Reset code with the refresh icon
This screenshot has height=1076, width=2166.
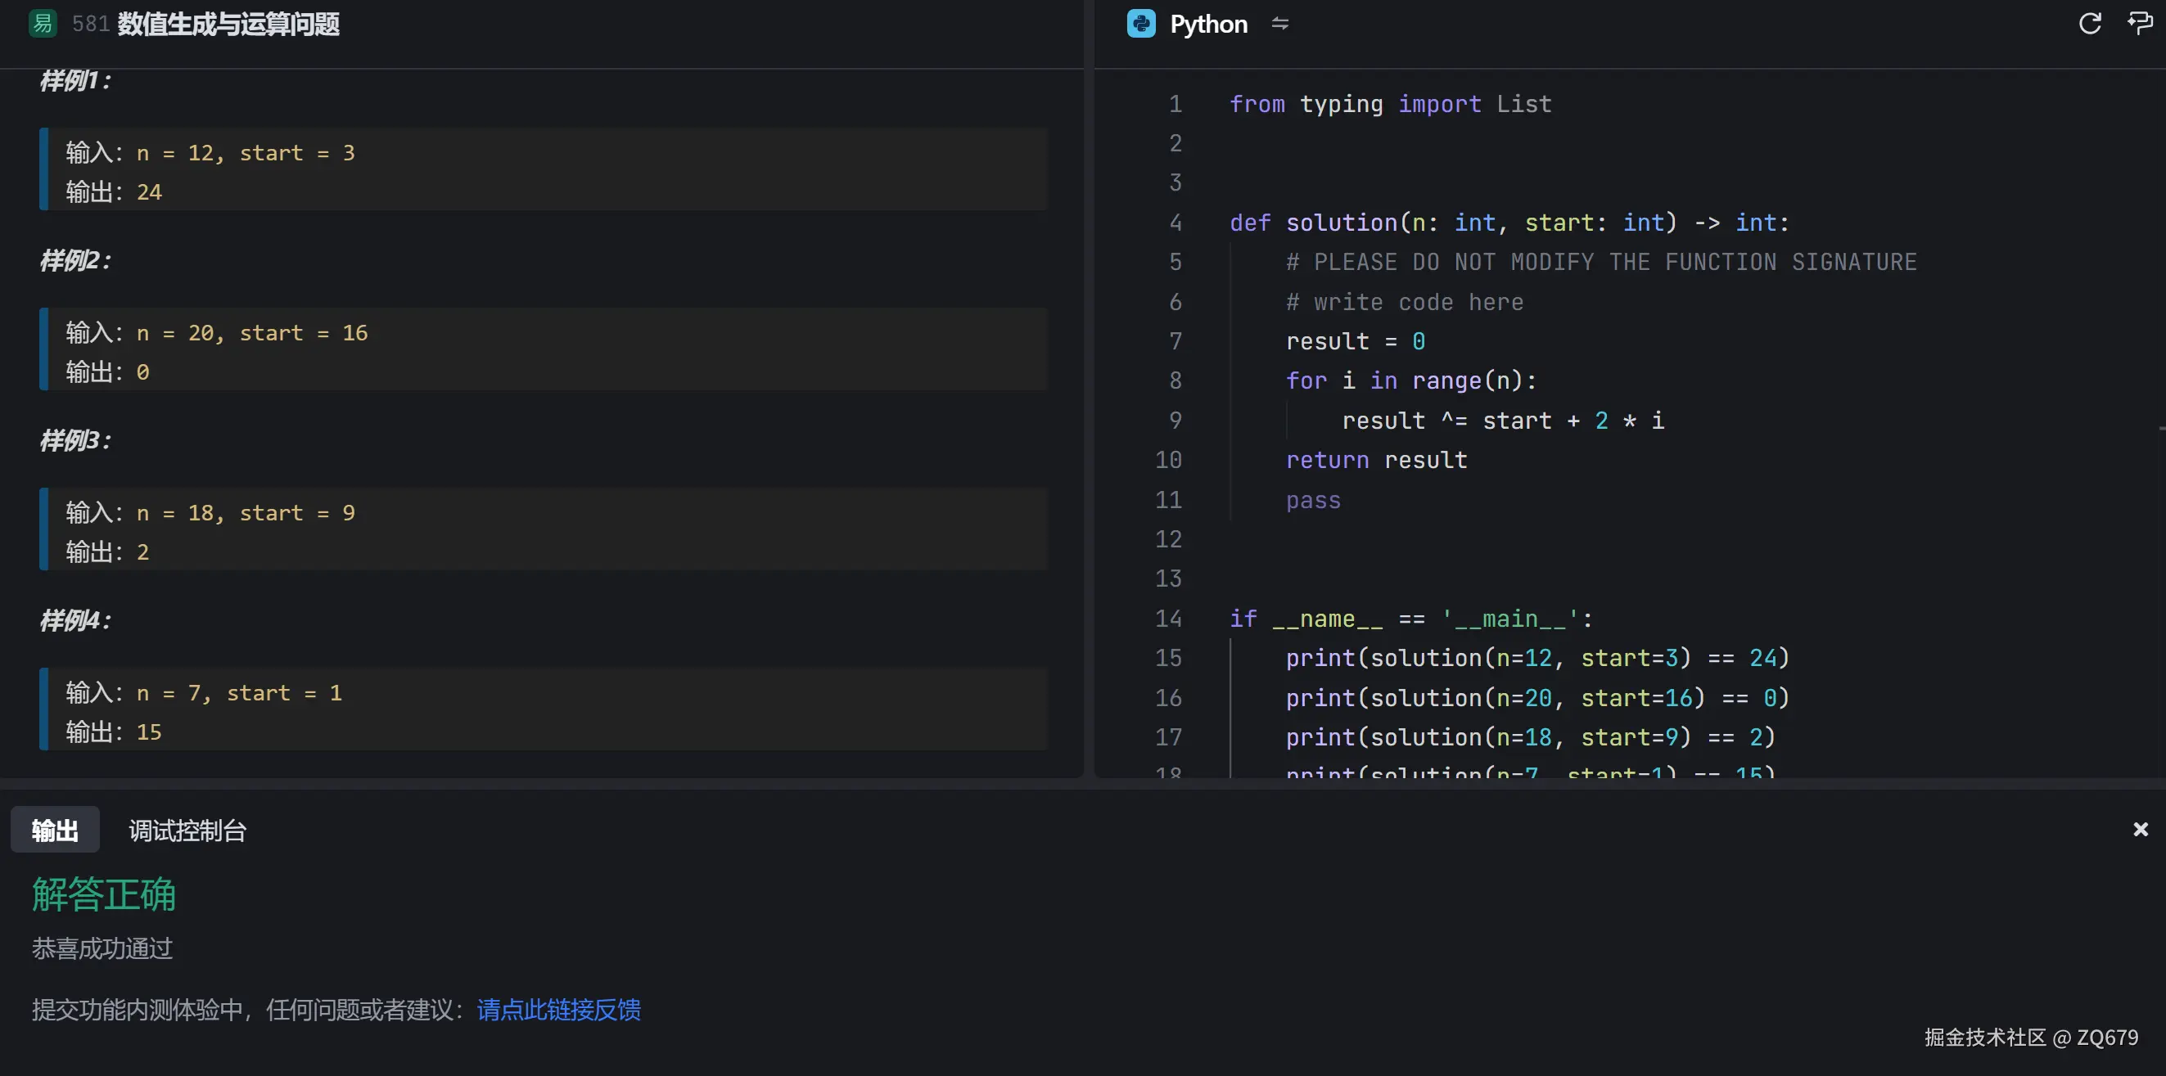pos(2090,24)
